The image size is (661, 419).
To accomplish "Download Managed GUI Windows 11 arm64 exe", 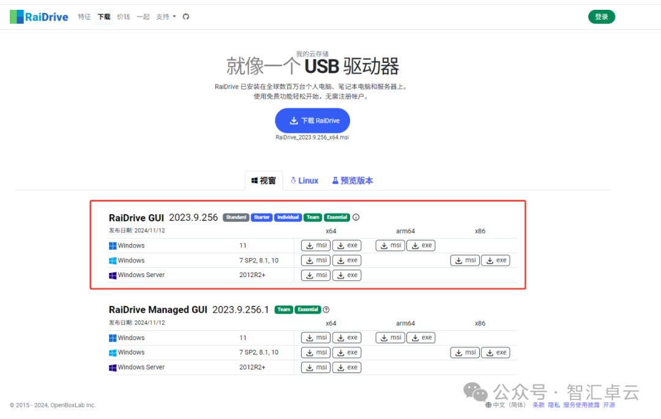I will tap(421, 338).
